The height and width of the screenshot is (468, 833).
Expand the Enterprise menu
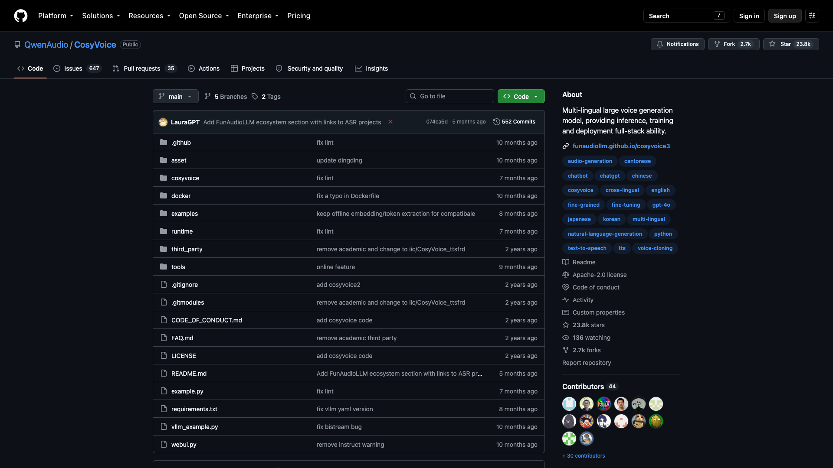pyautogui.click(x=258, y=16)
